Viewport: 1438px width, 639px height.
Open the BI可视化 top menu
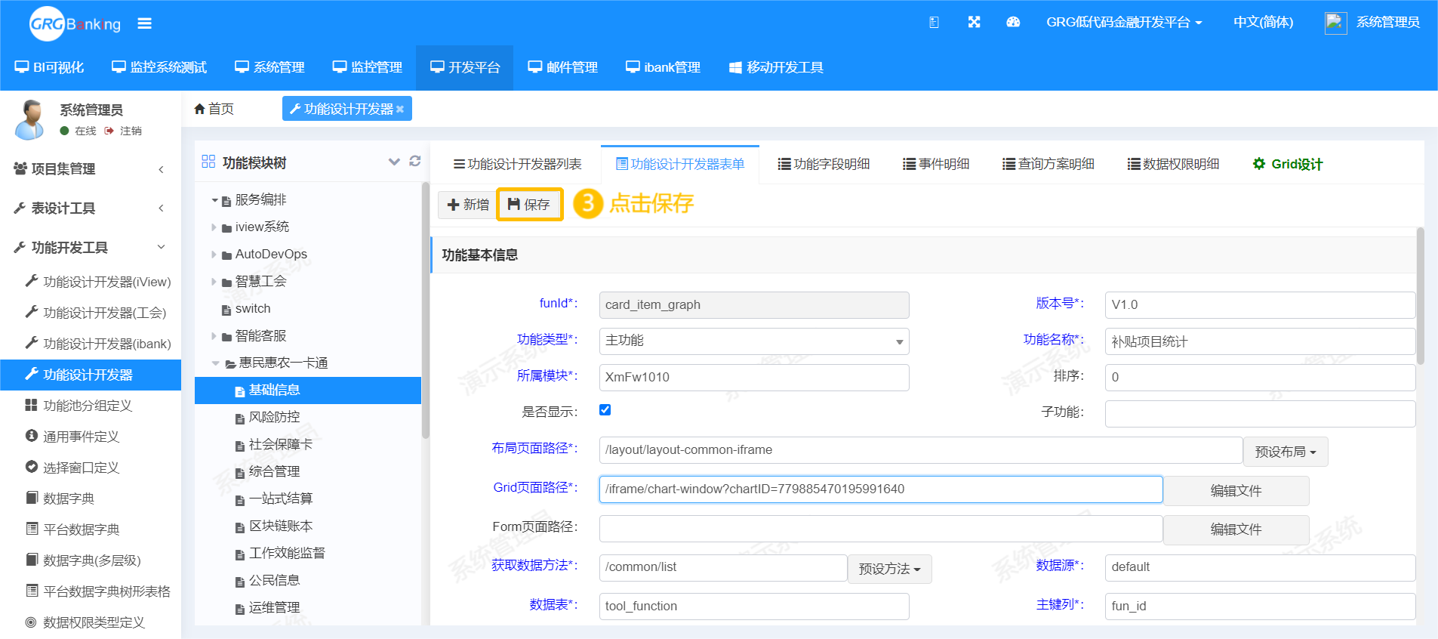tap(50, 67)
